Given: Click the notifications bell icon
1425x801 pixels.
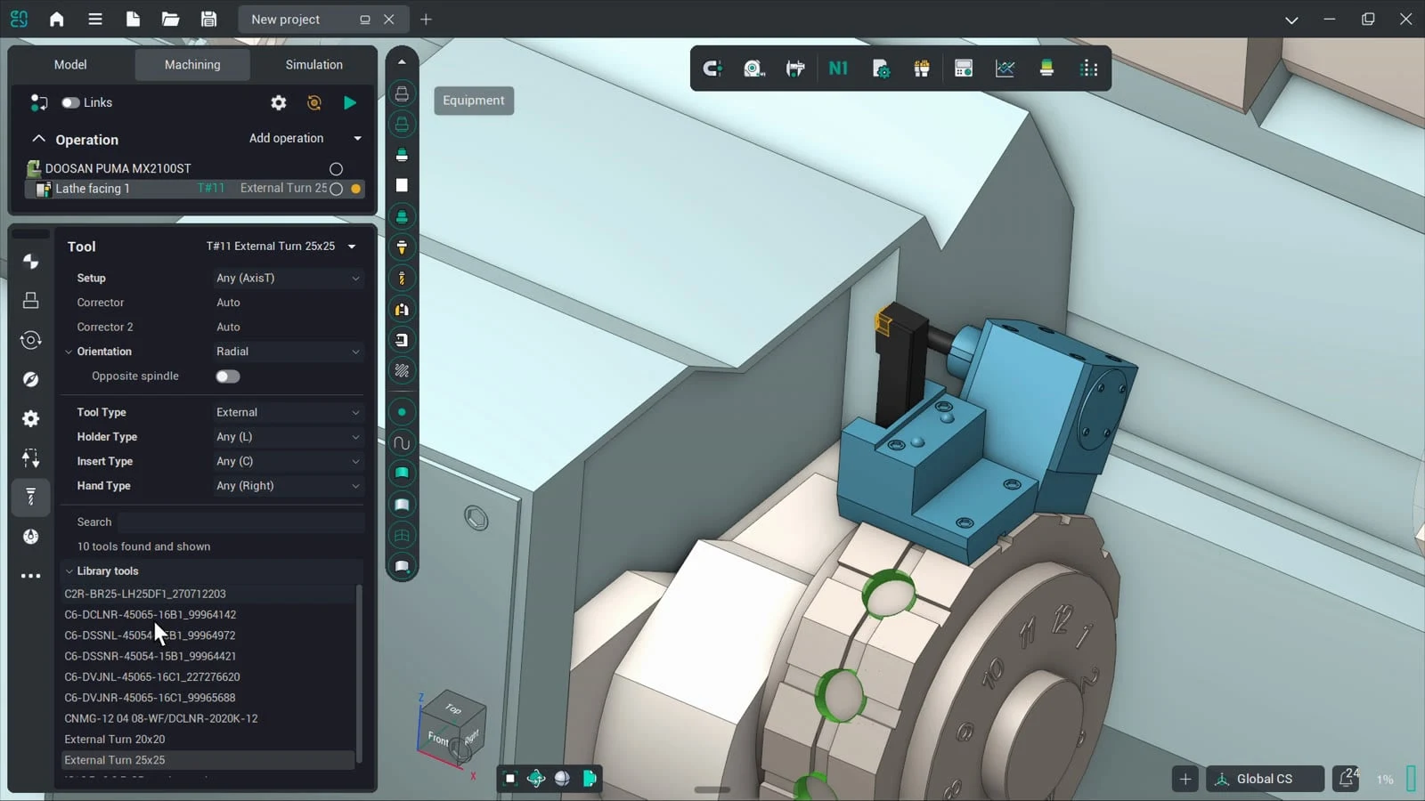Looking at the screenshot, I should (1348, 779).
